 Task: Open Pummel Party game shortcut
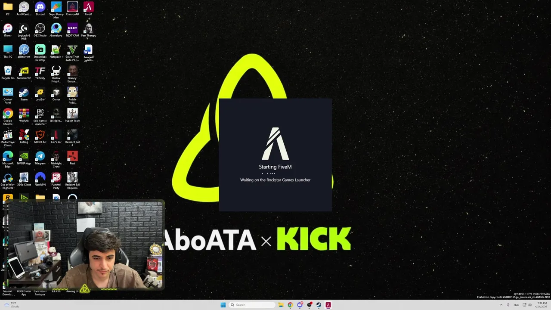[56, 181]
